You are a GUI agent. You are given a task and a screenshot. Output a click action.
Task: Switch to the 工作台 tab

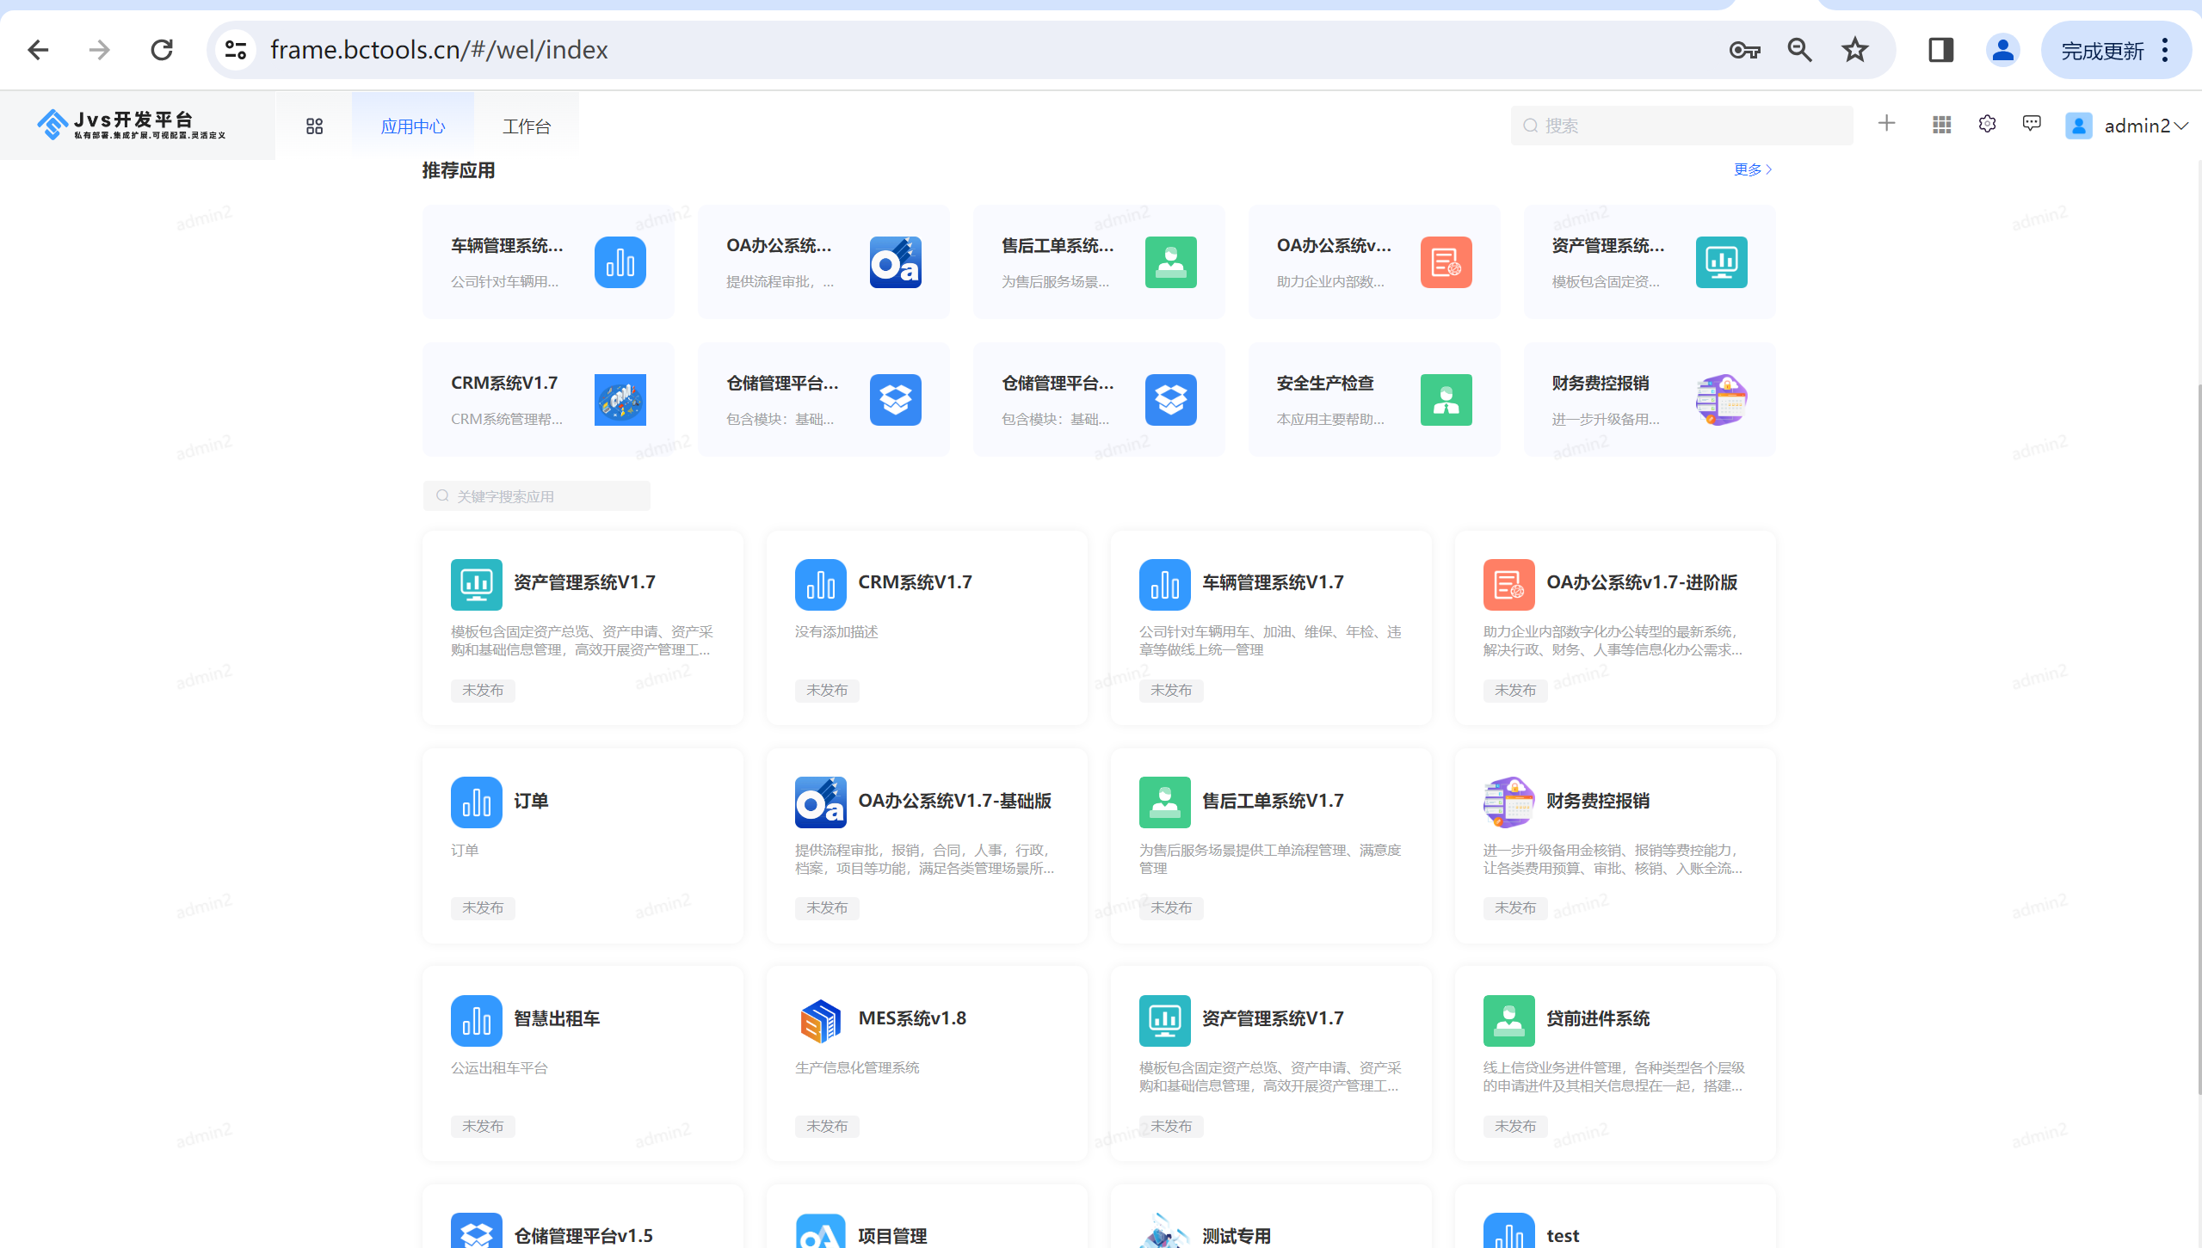coord(527,126)
